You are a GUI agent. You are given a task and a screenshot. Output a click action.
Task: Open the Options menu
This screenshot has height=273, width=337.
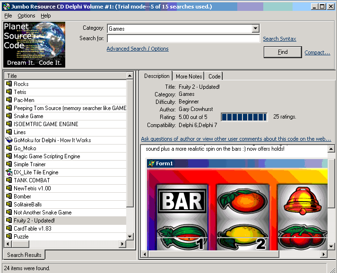click(26, 16)
